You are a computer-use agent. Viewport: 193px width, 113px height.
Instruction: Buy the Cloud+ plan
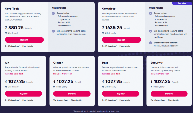pyautogui.click(x=72, y=94)
